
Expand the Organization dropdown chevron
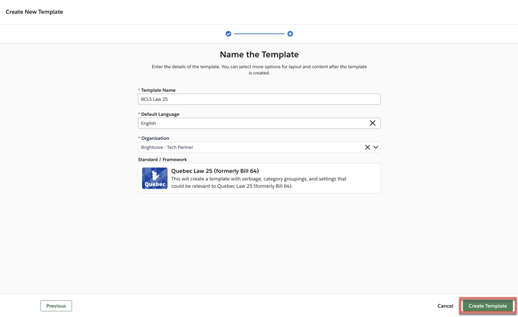point(376,147)
